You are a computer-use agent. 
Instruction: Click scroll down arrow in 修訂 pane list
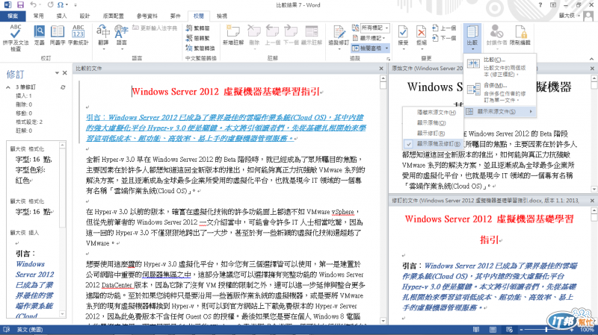click(x=63, y=314)
